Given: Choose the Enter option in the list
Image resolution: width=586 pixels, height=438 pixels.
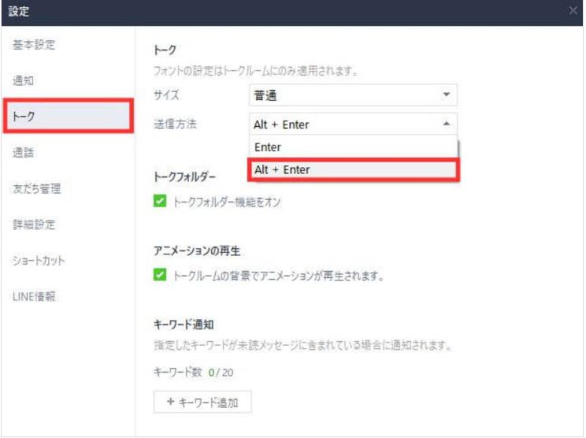Looking at the screenshot, I should coord(352,147).
